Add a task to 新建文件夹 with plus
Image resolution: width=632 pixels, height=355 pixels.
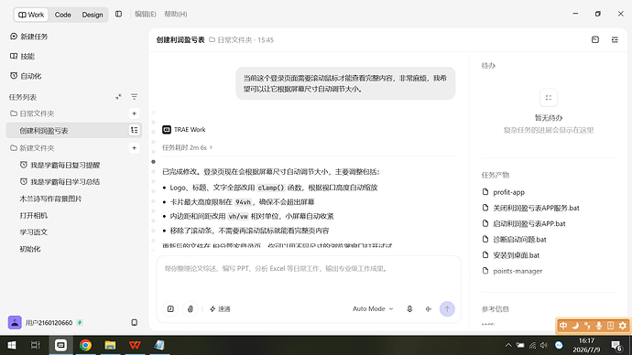coord(135,148)
